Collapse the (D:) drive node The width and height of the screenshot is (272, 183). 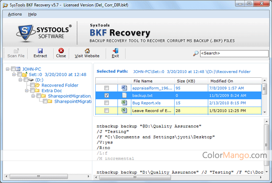20,80
